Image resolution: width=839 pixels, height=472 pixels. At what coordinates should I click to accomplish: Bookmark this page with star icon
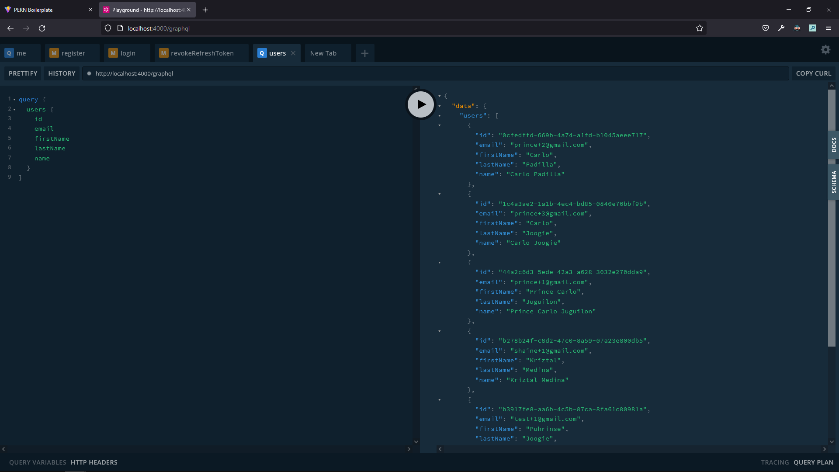pos(700,28)
